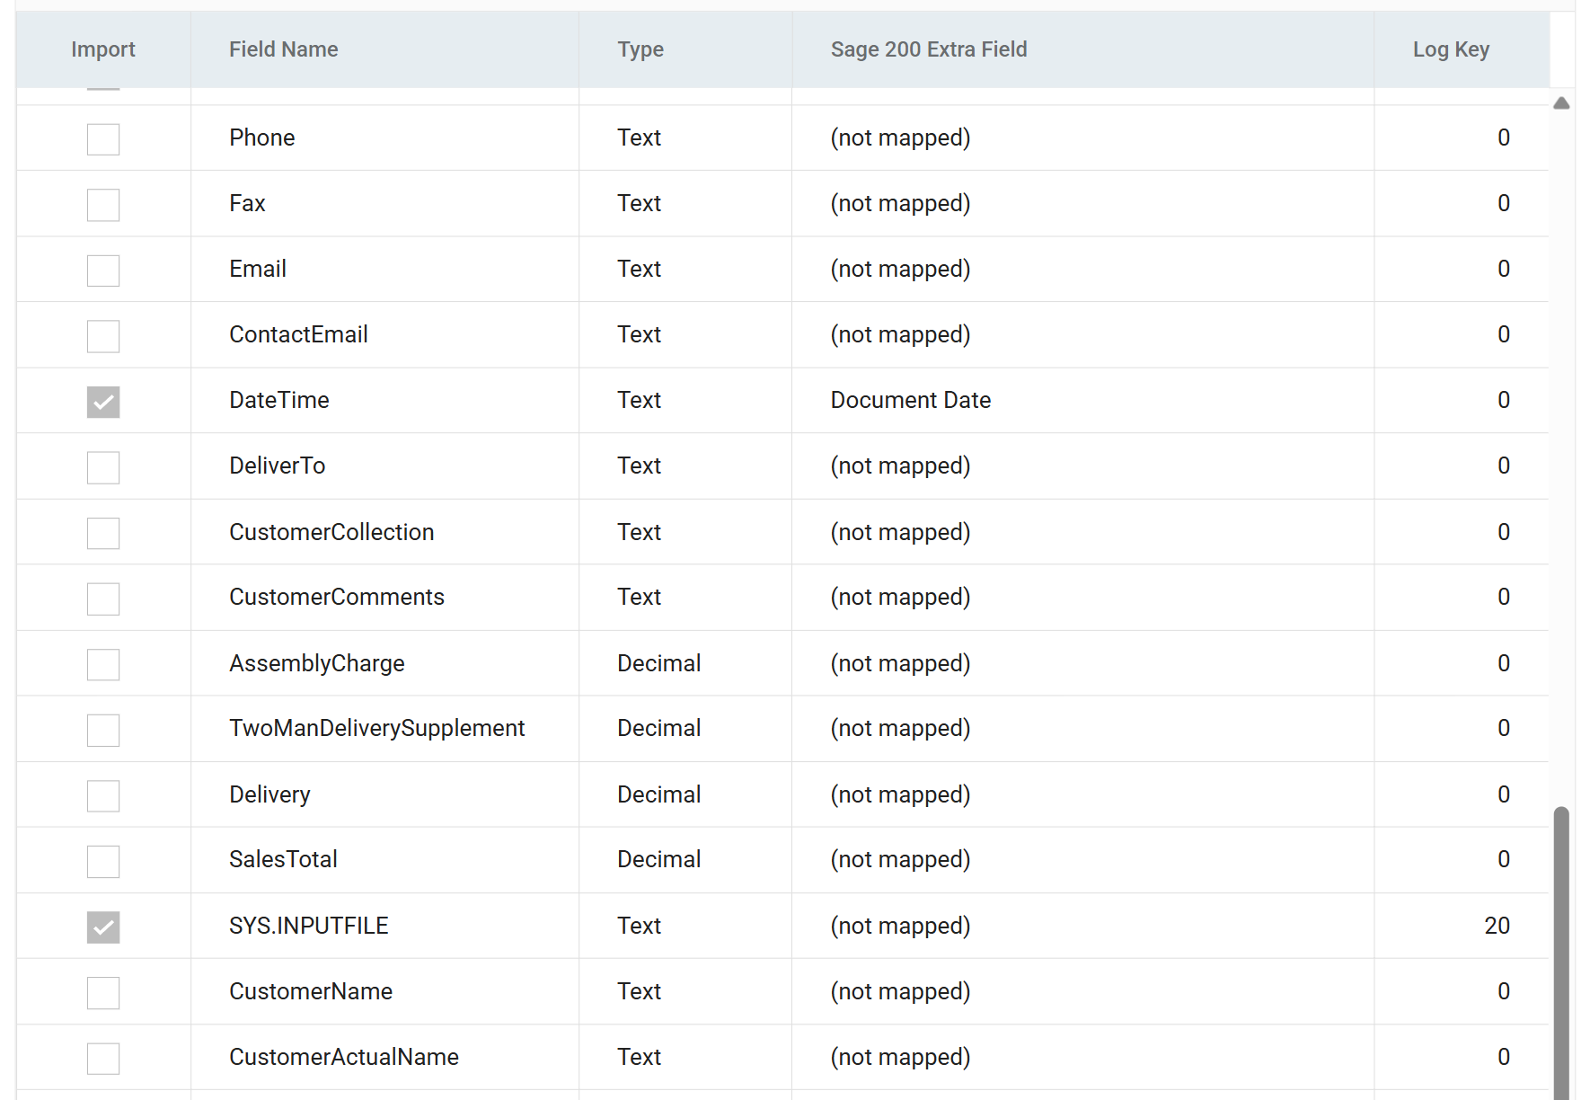This screenshot has width=1590, height=1100.
Task: Open mapping cell for TwoManDeliverySupplement
Action: coord(1082,728)
